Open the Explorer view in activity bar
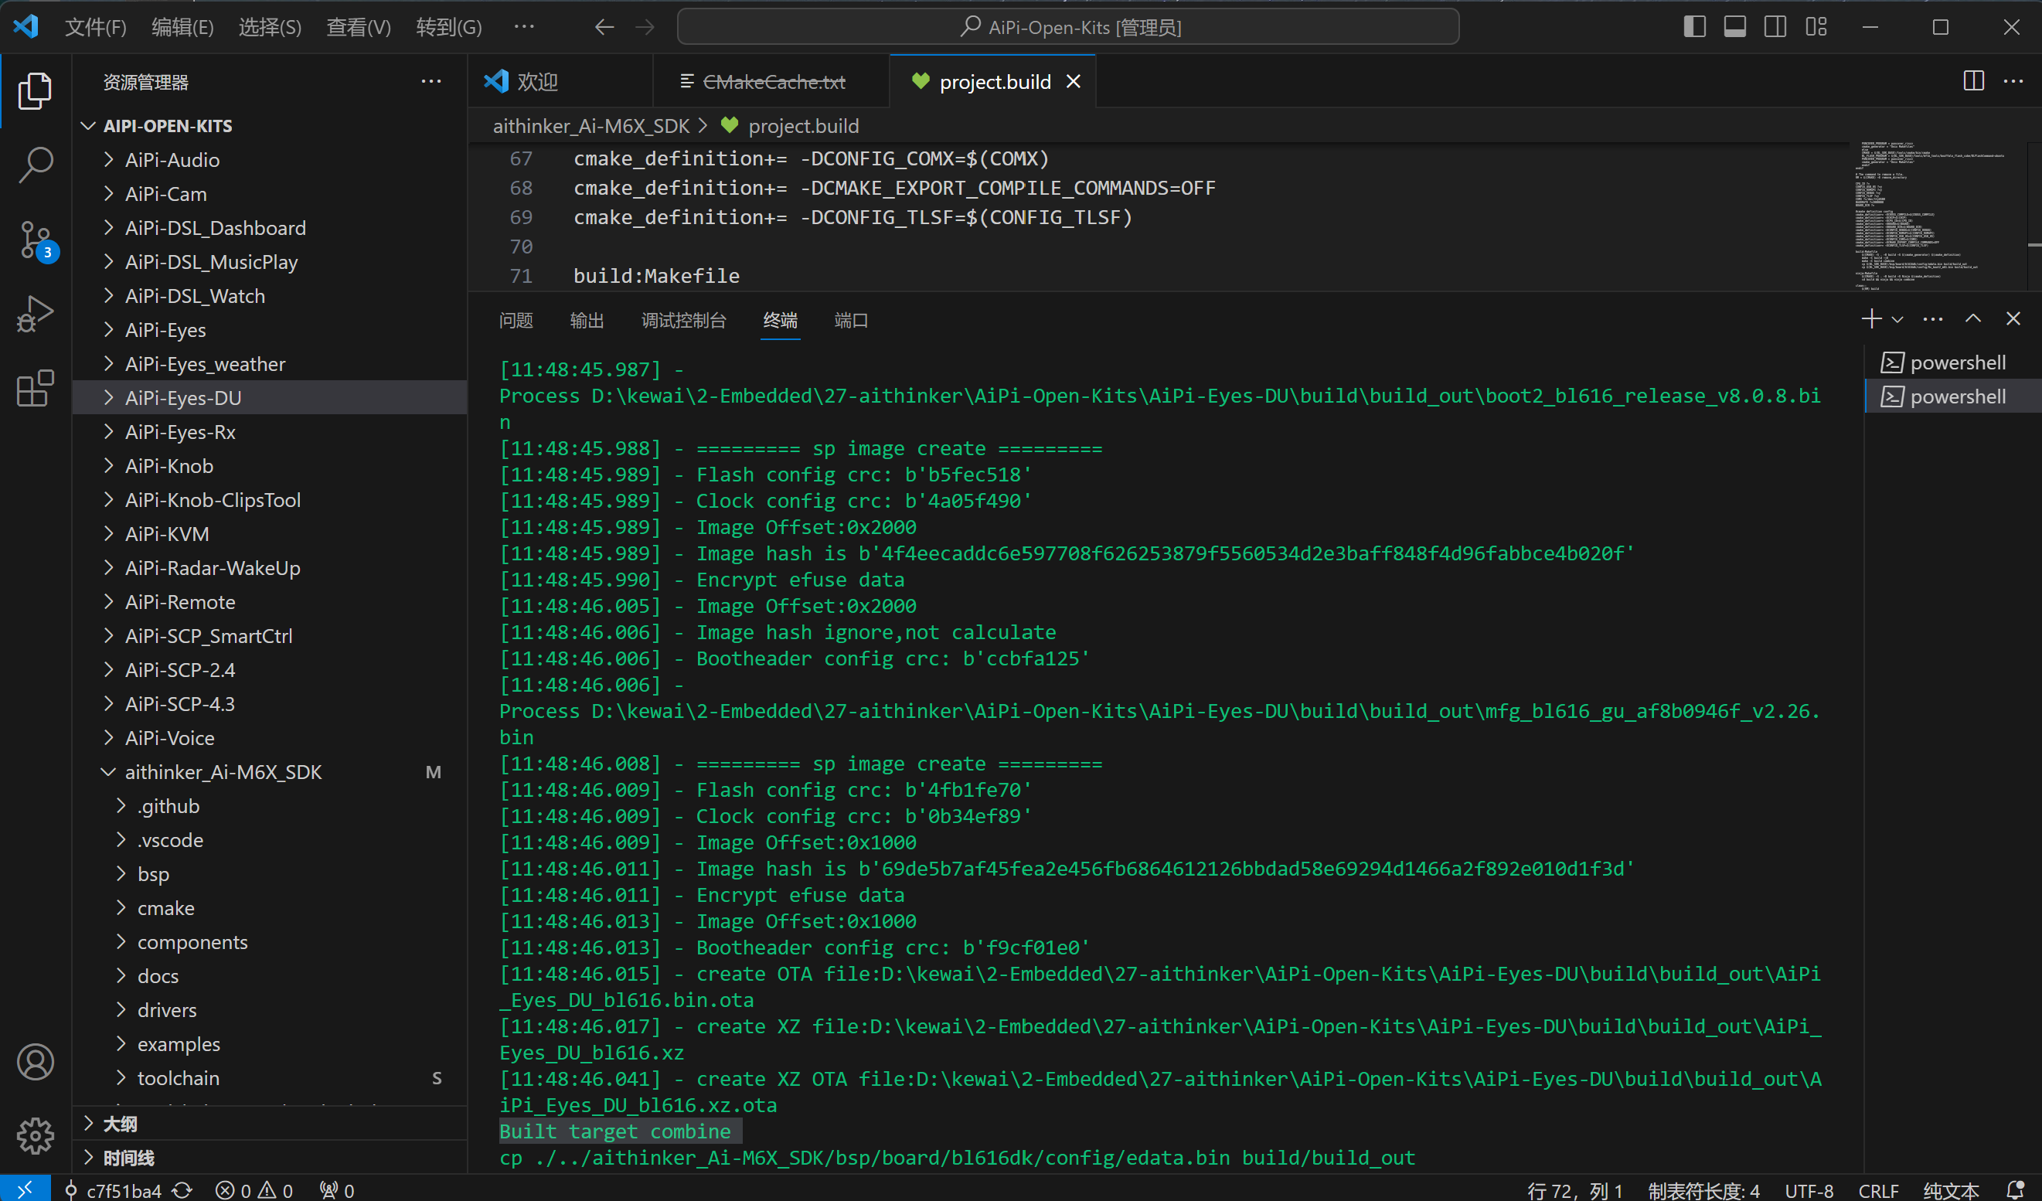This screenshot has height=1201, width=2042. click(35, 90)
